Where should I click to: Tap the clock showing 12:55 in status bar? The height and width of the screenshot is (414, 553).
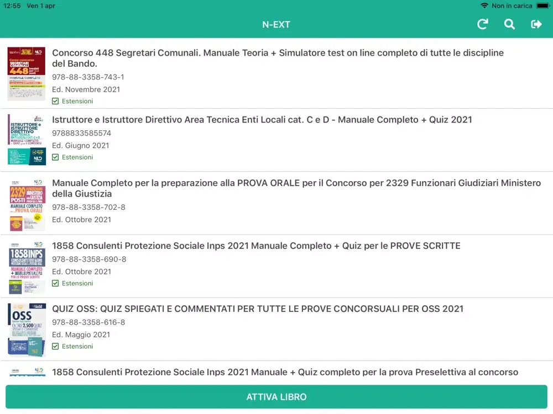[12, 6]
